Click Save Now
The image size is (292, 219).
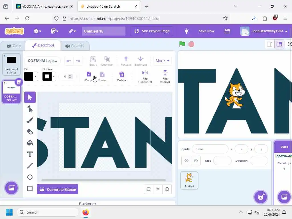tap(206, 31)
